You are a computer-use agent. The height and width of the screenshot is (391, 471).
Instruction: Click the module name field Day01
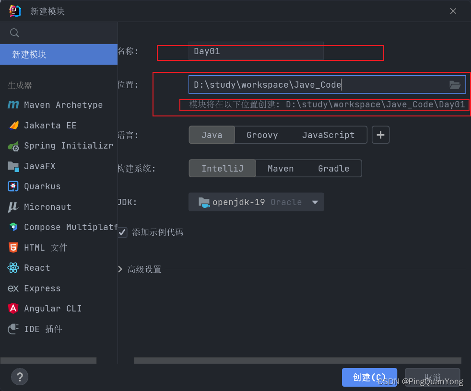pyautogui.click(x=256, y=51)
